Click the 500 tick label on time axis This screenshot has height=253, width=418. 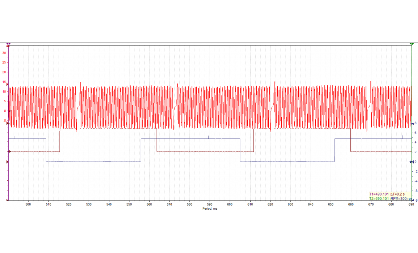point(28,205)
